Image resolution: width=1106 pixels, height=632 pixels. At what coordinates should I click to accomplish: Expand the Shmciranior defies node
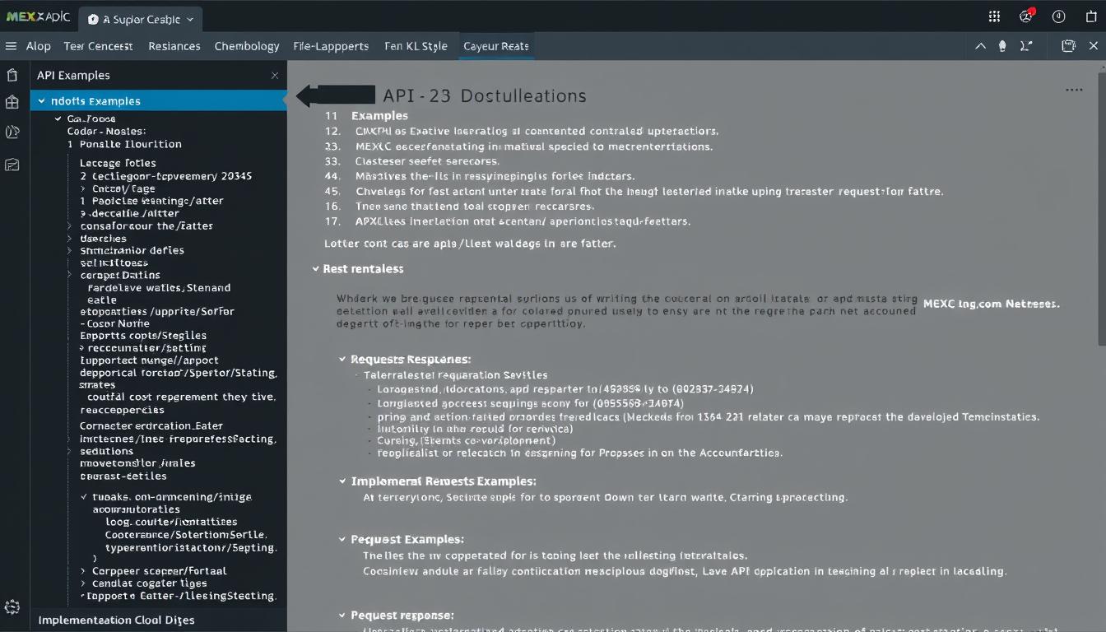(x=70, y=250)
